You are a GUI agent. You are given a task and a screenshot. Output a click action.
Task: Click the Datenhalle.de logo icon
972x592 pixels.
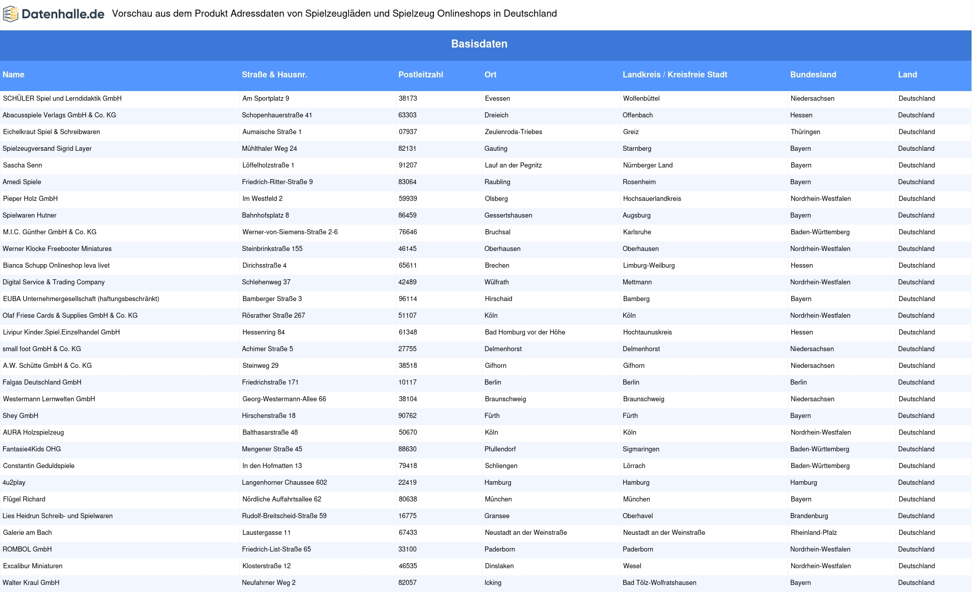(x=11, y=14)
